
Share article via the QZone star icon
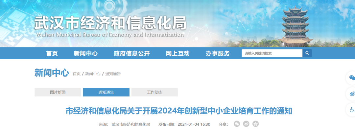pos(255,124)
